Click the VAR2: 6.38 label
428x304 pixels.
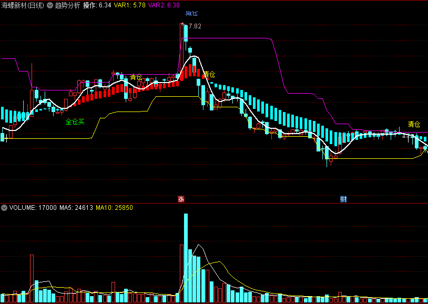click(164, 5)
